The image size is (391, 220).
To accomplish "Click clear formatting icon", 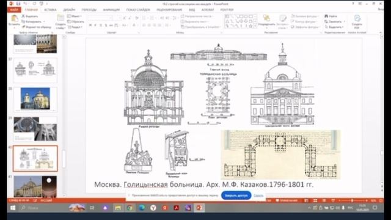I will click(x=137, y=18).
